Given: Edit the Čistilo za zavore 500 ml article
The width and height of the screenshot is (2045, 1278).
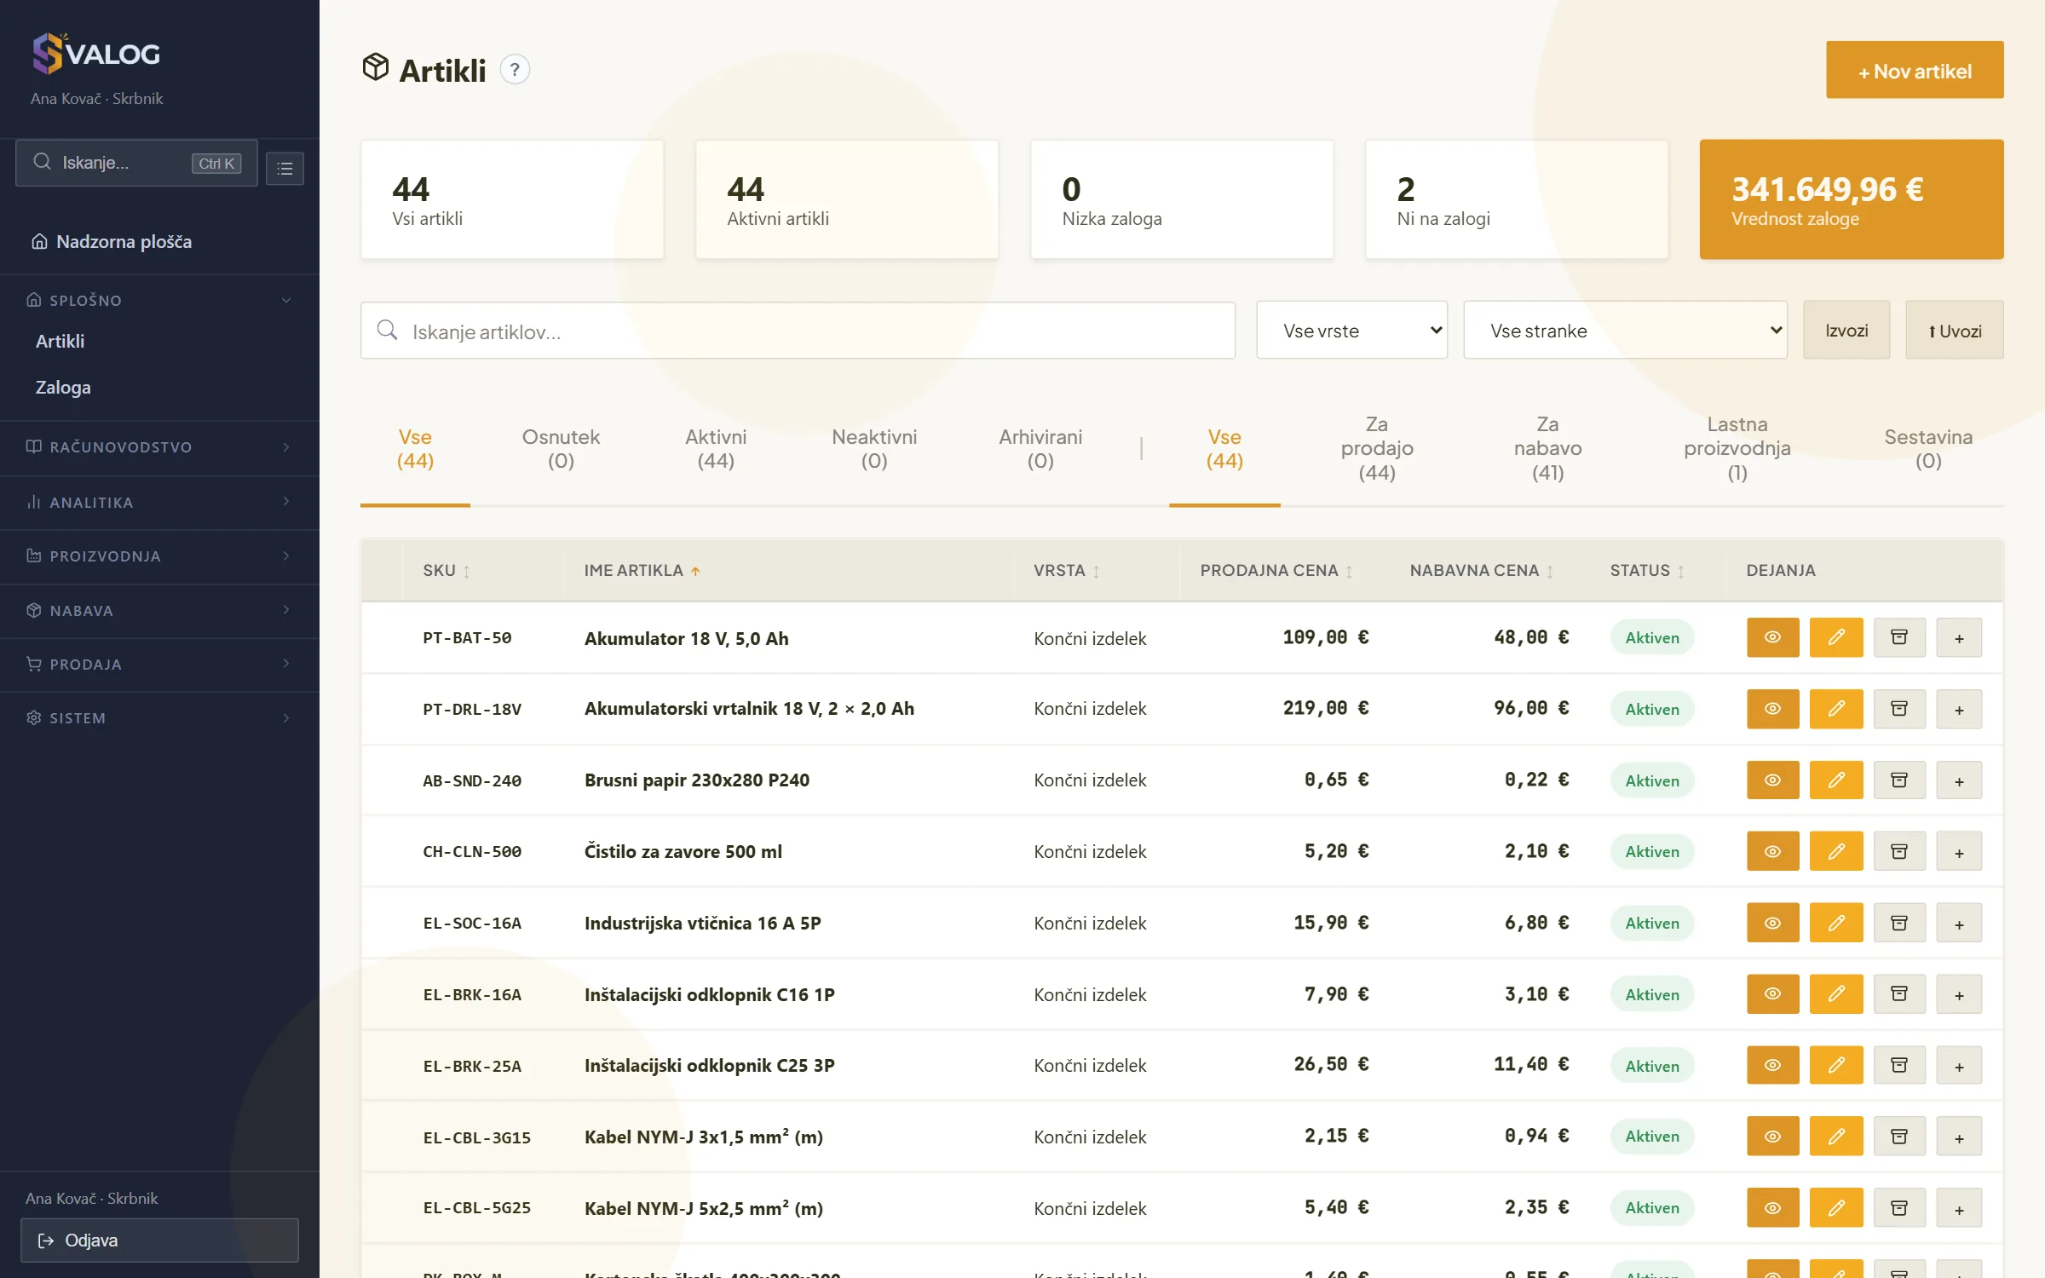Looking at the screenshot, I should tap(1836, 852).
